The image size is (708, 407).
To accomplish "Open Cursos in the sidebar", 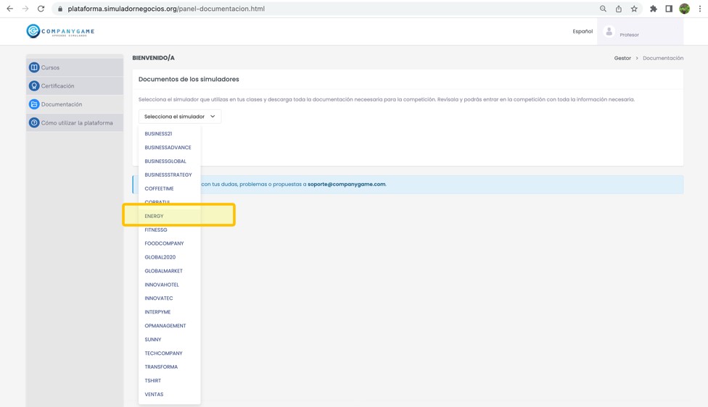I will (x=75, y=67).
